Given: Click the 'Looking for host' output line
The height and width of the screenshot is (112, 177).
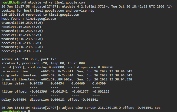Looking at the screenshot, I should click(x=48, y=11).
